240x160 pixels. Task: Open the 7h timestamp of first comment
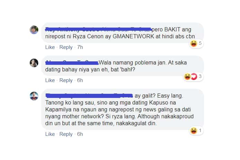click(x=80, y=47)
